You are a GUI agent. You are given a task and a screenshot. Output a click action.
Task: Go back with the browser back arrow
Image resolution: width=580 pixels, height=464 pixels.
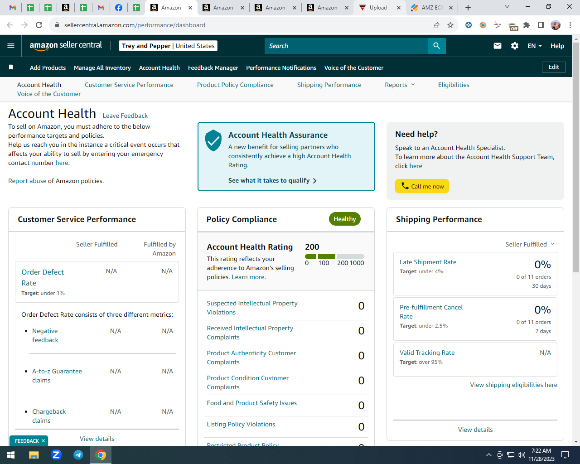(x=10, y=25)
